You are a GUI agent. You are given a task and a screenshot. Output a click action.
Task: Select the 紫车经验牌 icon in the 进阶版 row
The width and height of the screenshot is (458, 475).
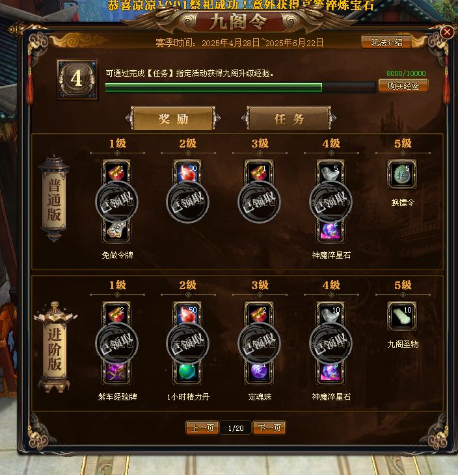point(116,373)
